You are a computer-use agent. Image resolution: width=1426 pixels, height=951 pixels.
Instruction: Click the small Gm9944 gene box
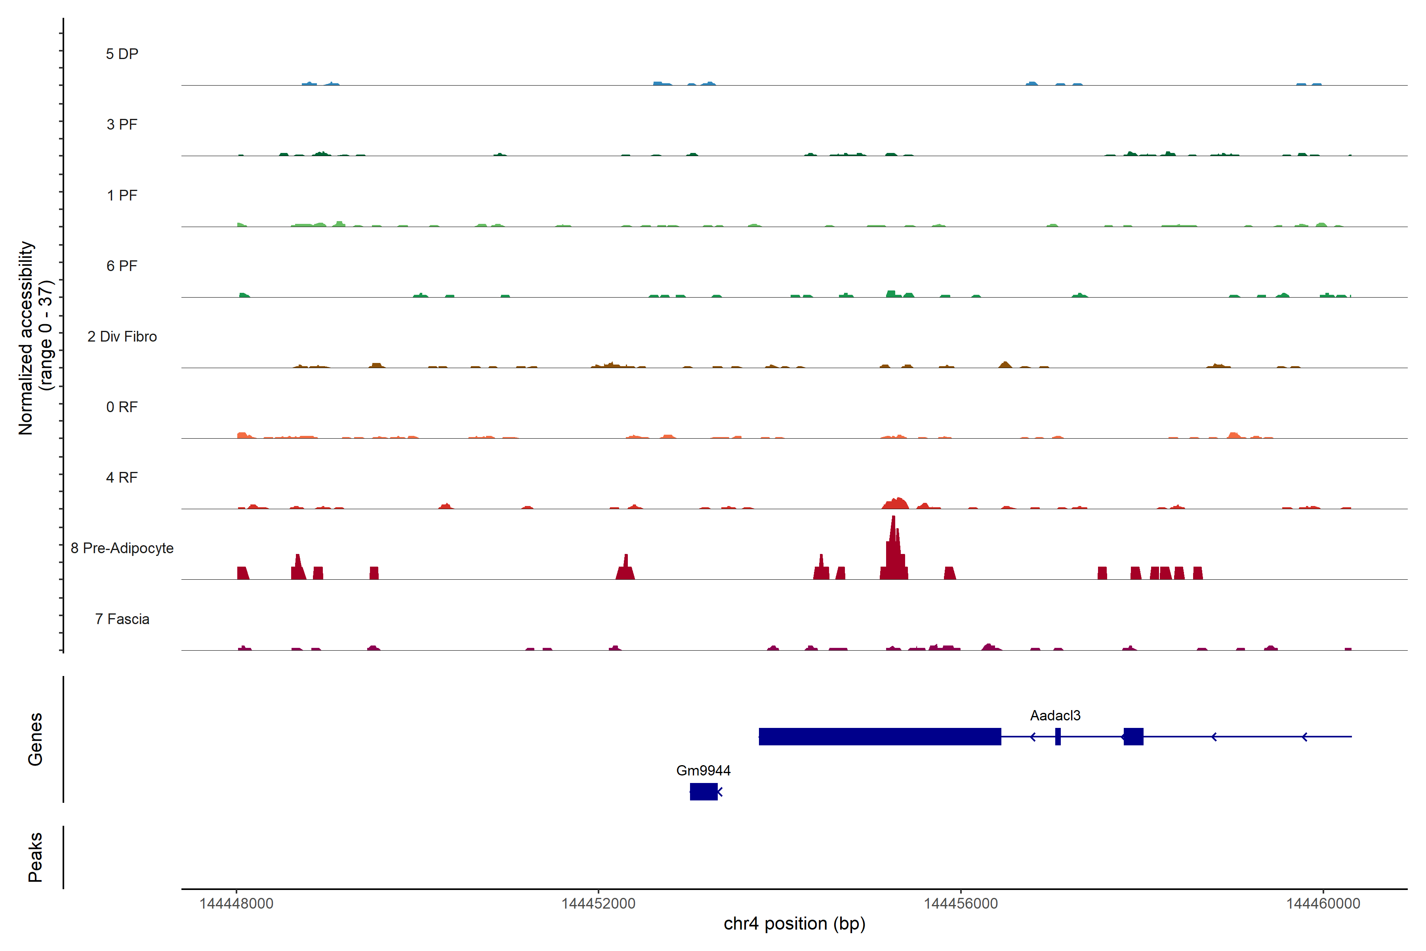[x=703, y=791]
